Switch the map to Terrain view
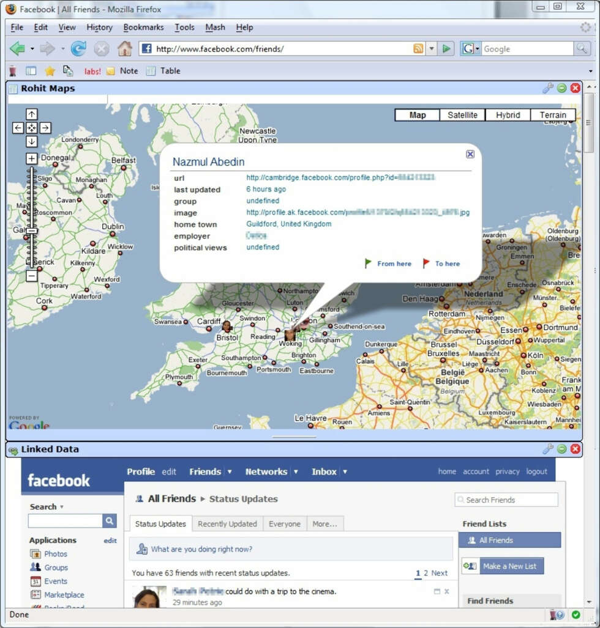This screenshot has height=628, width=600. 553,115
